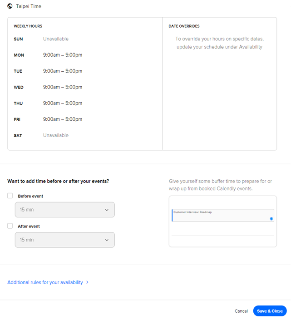291x325 pixels.
Task: Click the Cancel button
Action: coord(241,311)
